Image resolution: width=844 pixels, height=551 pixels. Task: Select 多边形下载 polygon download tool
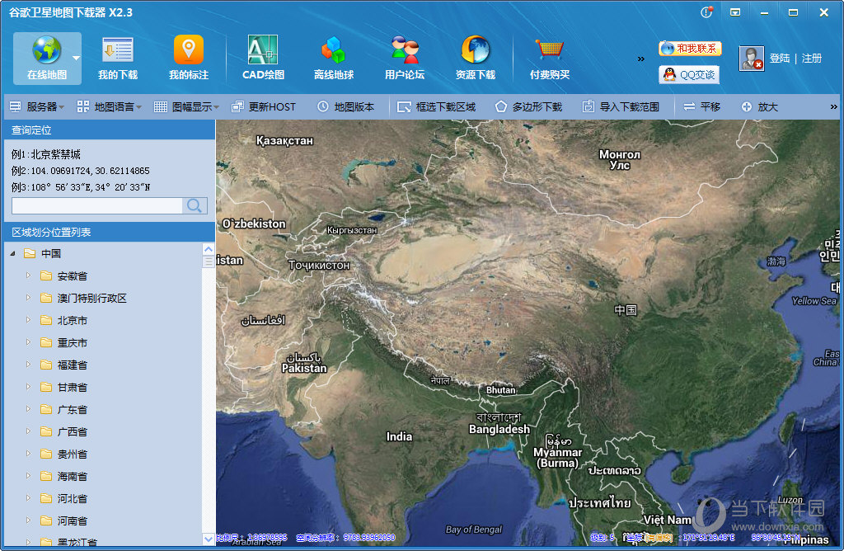point(528,106)
